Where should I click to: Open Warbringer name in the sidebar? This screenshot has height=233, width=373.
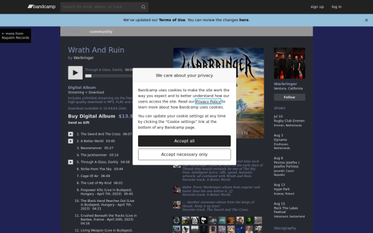pyautogui.click(x=285, y=84)
